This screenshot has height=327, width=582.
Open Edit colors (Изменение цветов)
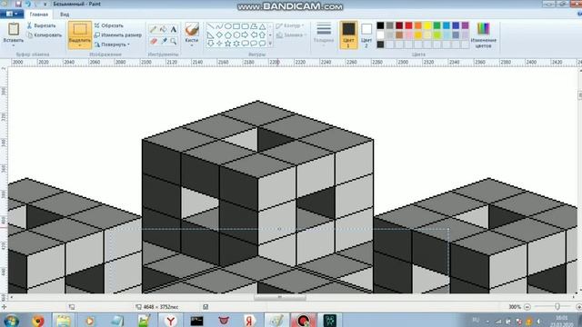pyautogui.click(x=483, y=35)
